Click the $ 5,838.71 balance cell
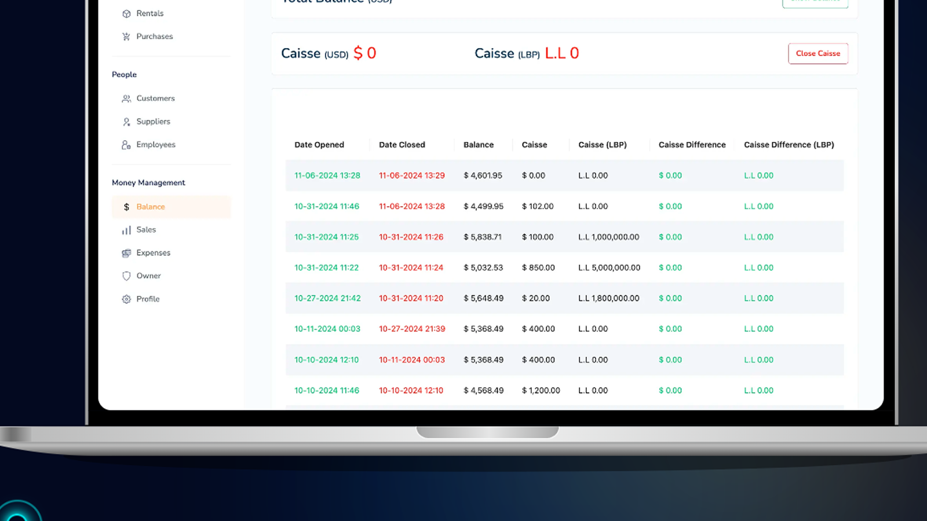The width and height of the screenshot is (927, 521). (483, 237)
